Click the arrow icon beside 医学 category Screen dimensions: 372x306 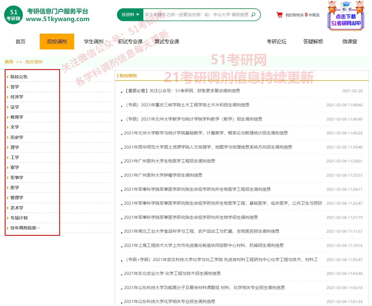pos(7,187)
